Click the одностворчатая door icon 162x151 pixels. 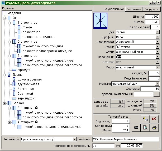14,79
